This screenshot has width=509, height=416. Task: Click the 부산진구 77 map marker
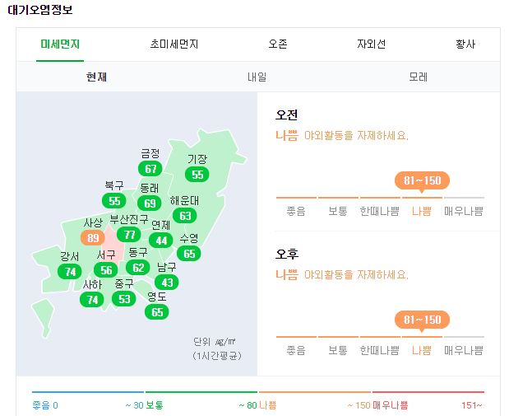pos(129,234)
